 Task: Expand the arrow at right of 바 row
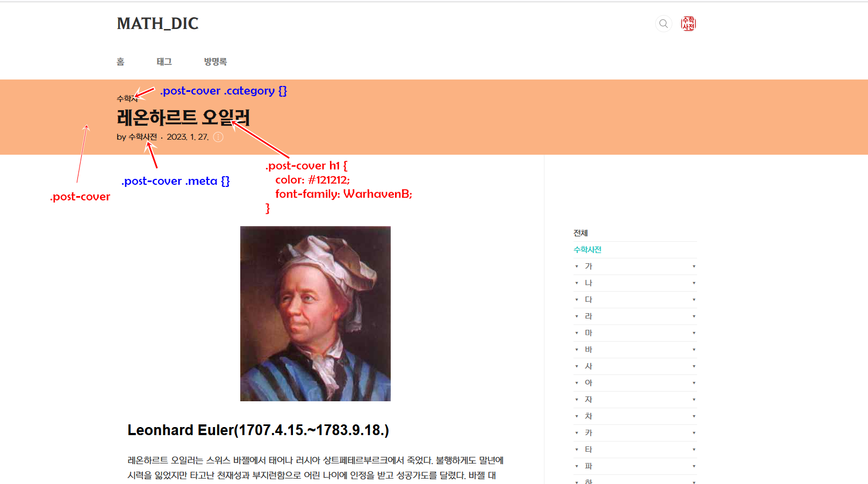click(x=694, y=350)
